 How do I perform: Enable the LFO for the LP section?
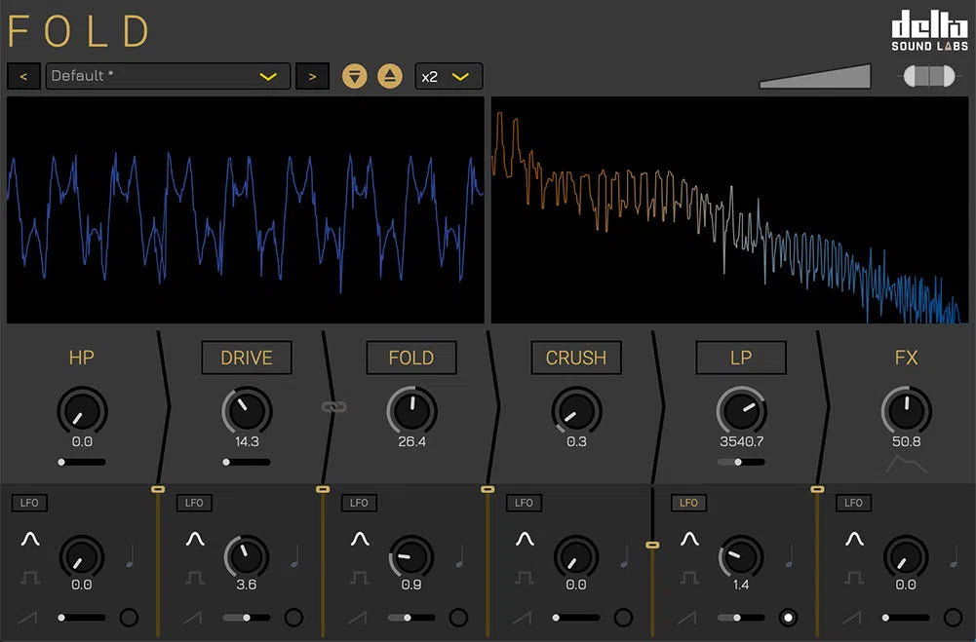(x=688, y=503)
